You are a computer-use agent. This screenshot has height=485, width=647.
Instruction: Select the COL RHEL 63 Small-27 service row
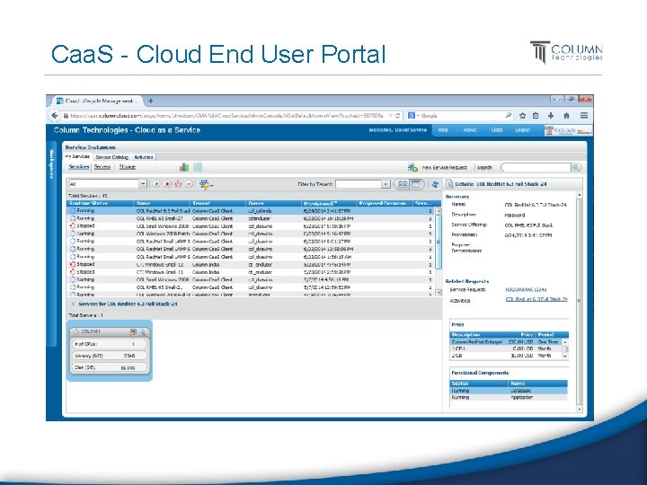click(x=251, y=218)
